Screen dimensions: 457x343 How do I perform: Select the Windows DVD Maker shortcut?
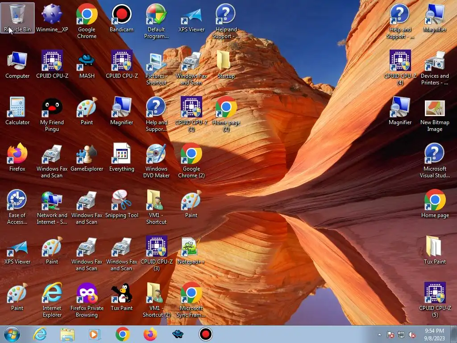(156, 161)
